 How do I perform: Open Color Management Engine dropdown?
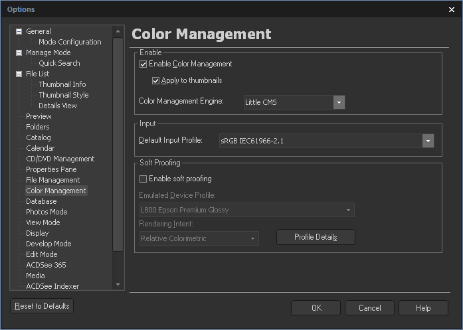[339, 102]
